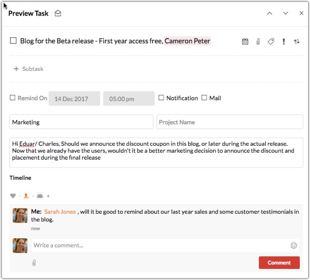This screenshot has width=310, height=280.
Task: Add a follower with the red plus
Action: pos(48,196)
